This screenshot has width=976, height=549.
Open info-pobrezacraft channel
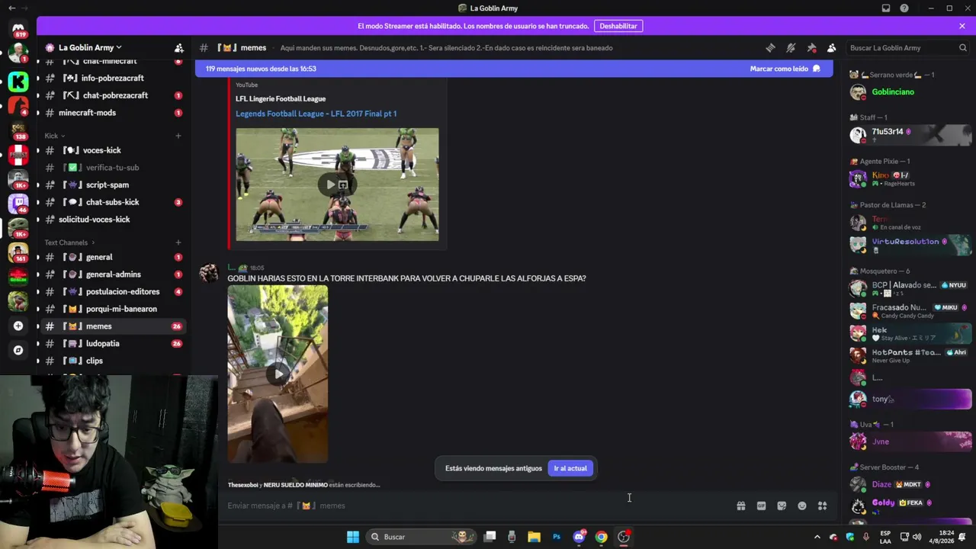click(112, 78)
